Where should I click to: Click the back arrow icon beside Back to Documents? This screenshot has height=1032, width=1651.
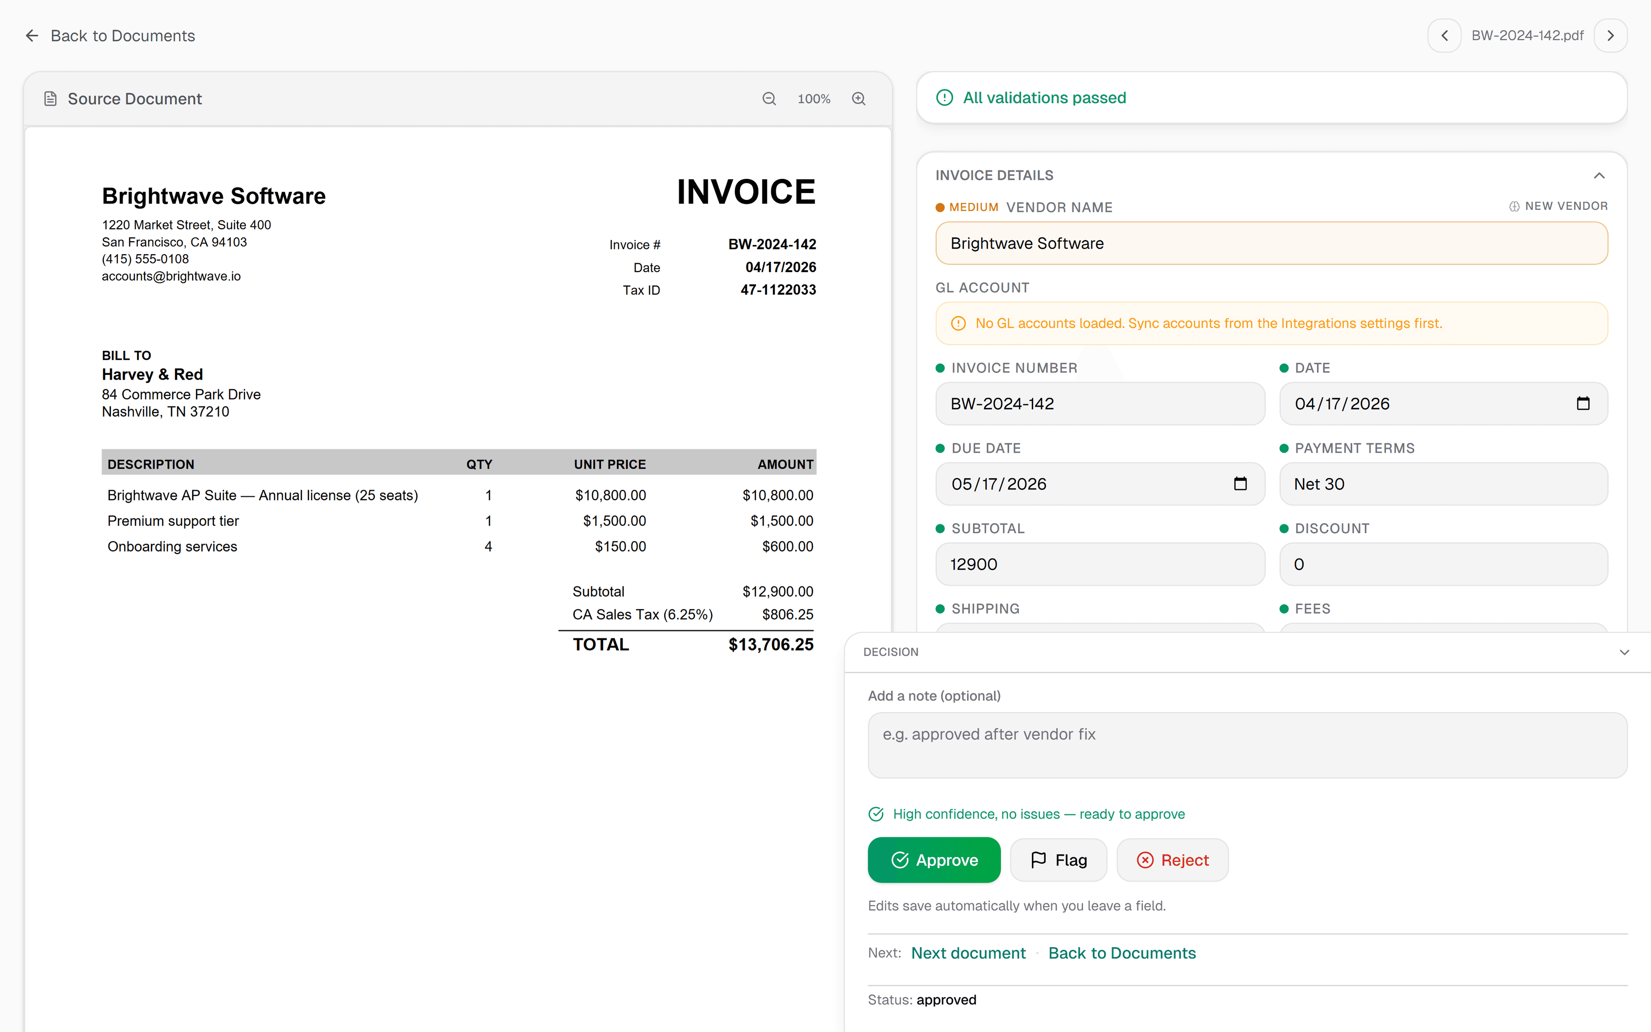pyautogui.click(x=32, y=36)
